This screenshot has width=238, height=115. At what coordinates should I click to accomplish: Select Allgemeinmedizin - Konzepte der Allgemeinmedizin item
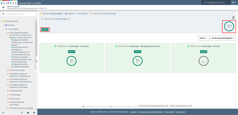(x=21, y=51)
